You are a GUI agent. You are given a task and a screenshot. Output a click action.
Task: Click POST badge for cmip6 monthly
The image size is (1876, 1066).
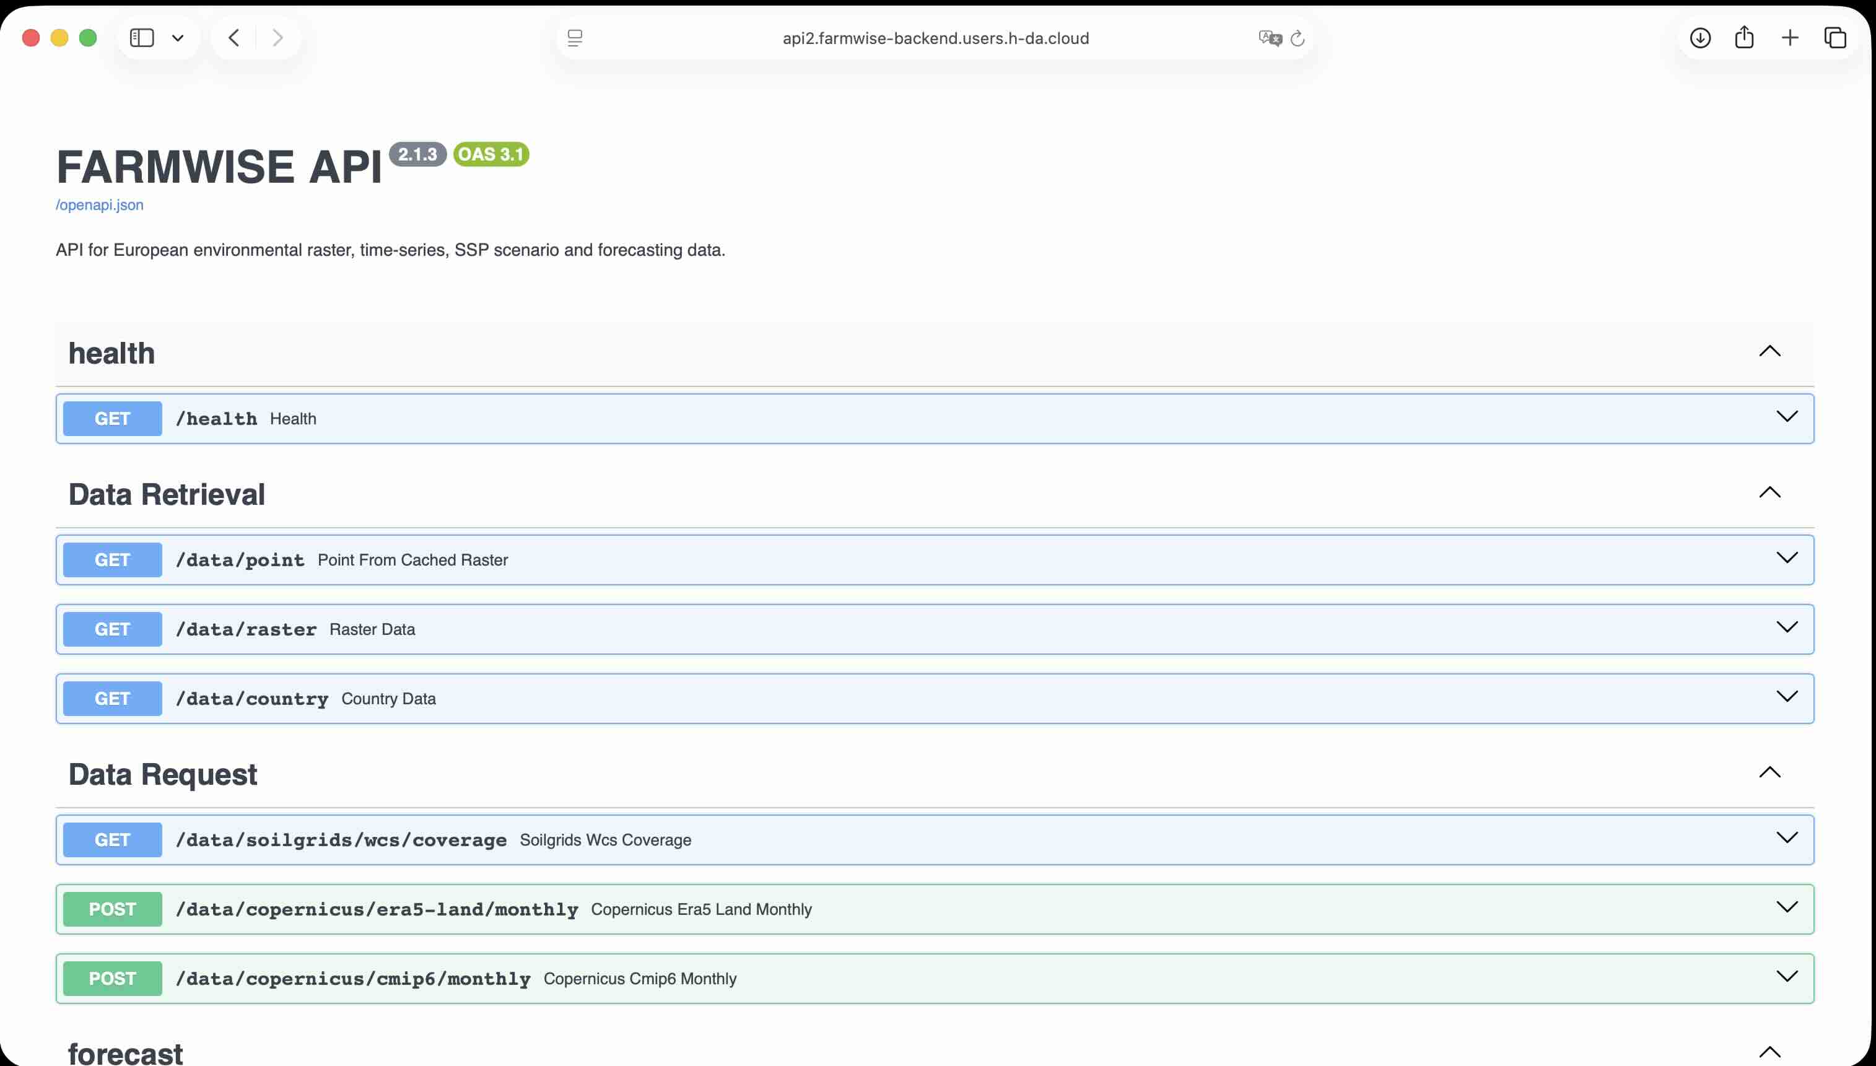[x=112, y=980]
